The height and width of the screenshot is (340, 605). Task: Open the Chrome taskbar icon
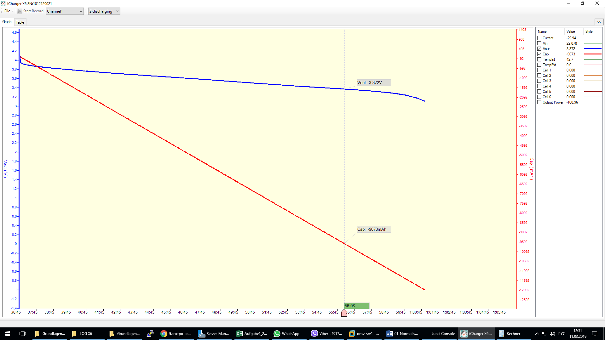click(x=164, y=334)
